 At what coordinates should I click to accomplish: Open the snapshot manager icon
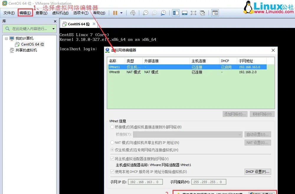(163, 13)
